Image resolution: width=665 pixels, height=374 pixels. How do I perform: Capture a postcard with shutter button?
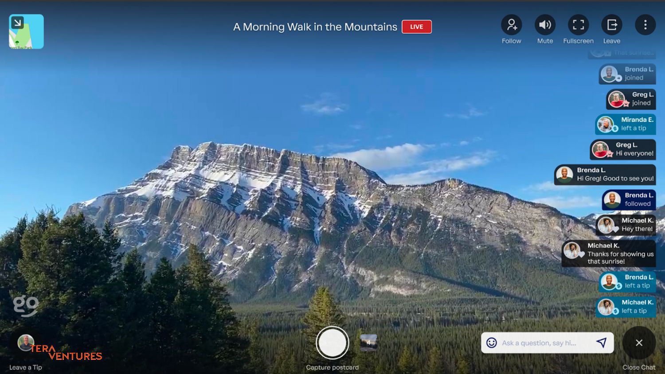[x=332, y=343]
